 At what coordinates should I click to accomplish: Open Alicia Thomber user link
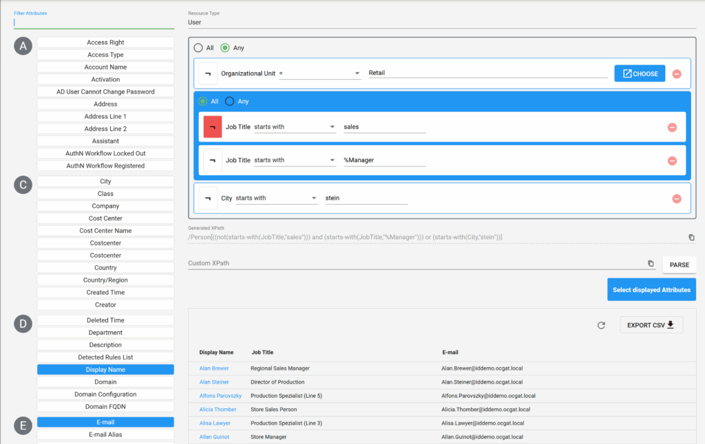pyautogui.click(x=218, y=410)
